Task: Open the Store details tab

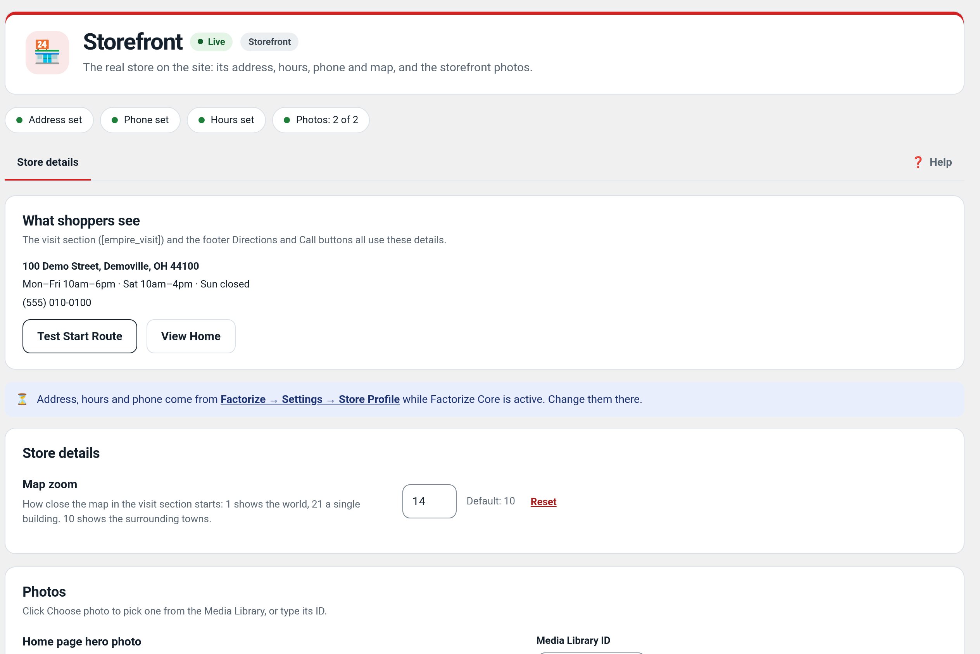Action: point(48,162)
